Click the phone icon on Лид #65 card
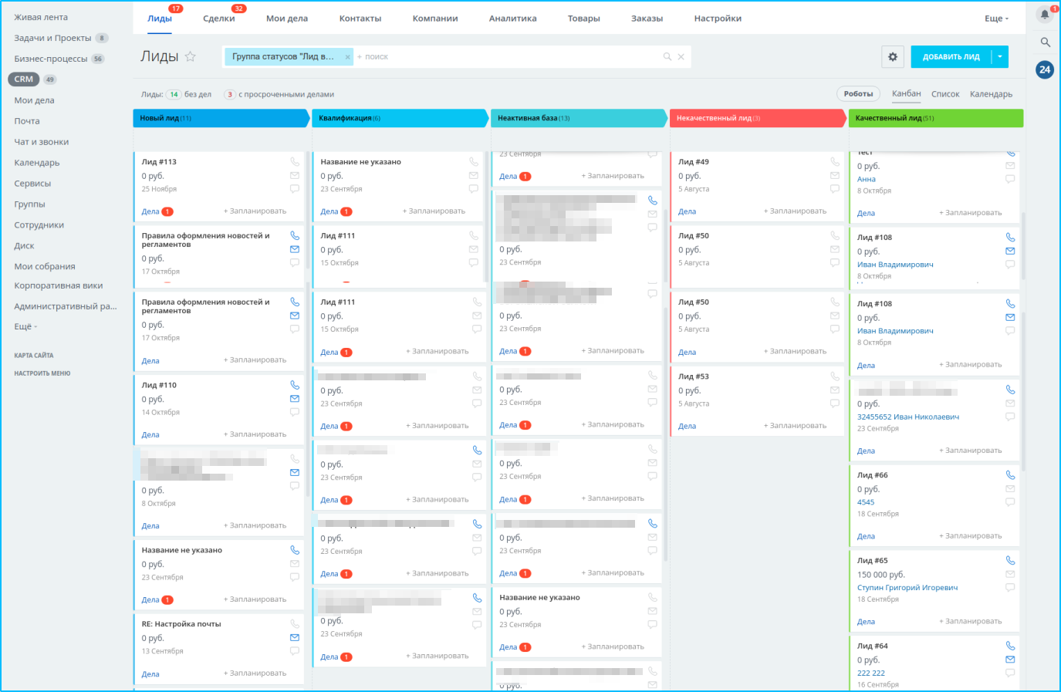 click(x=1010, y=561)
